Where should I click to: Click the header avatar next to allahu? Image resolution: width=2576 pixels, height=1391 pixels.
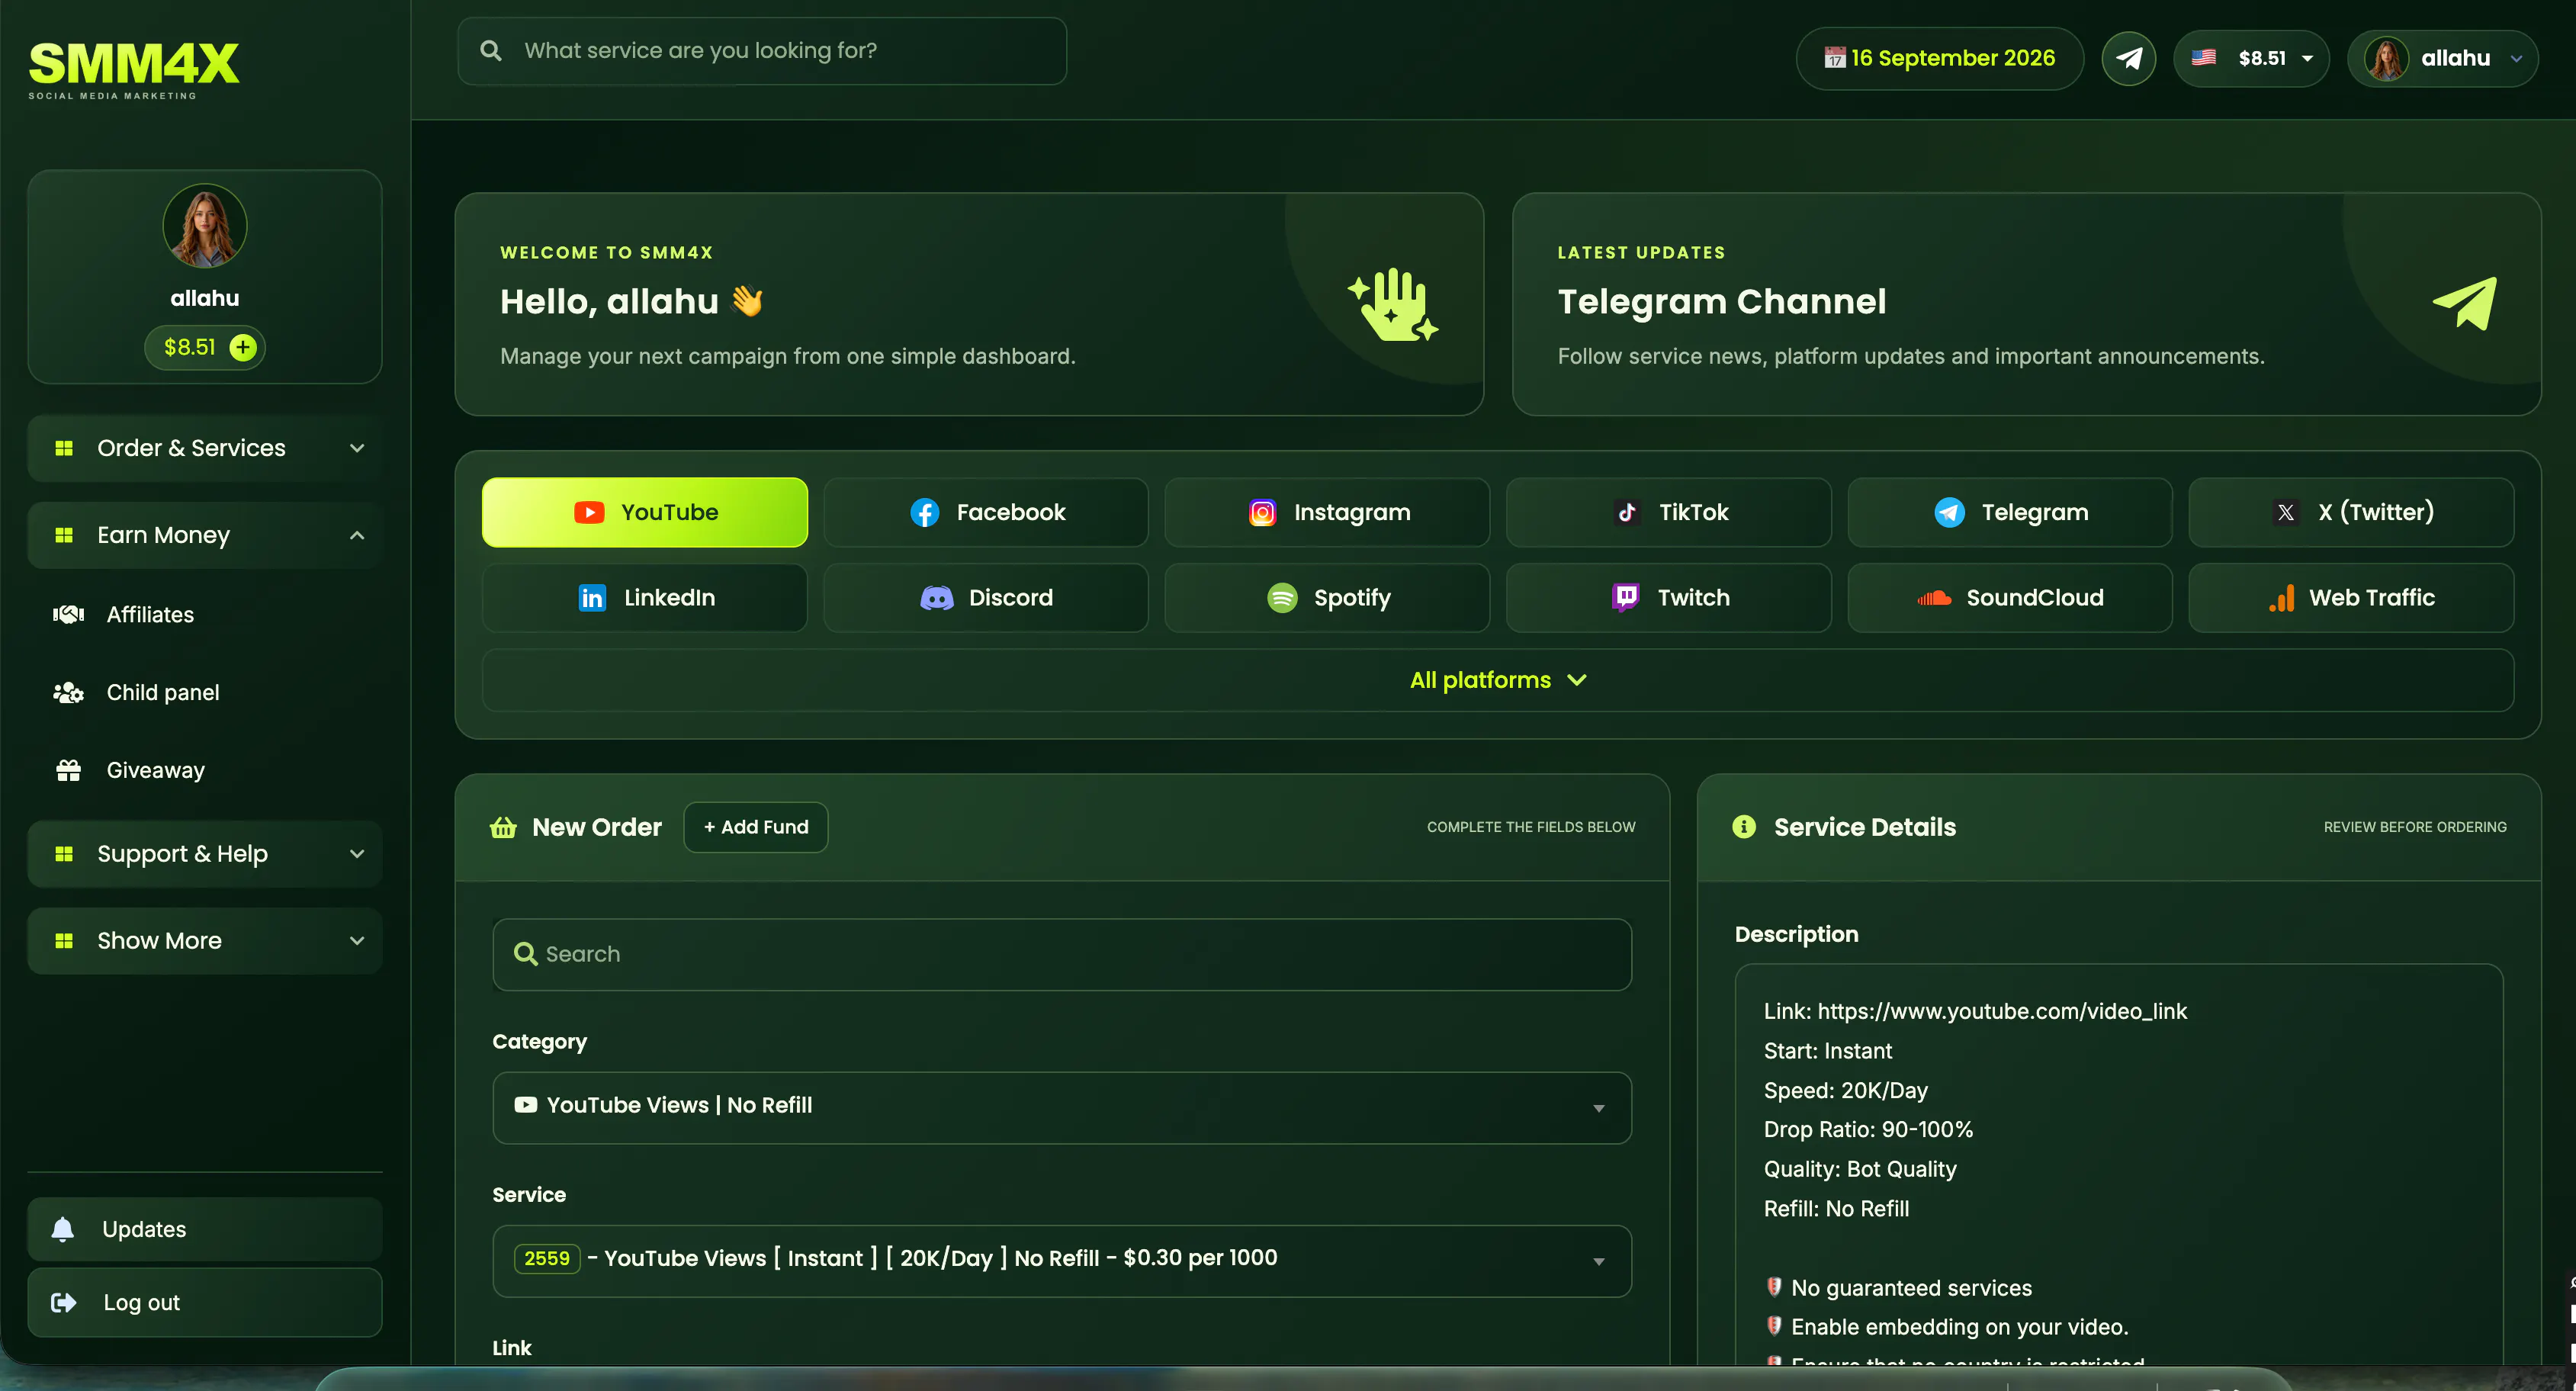(x=2386, y=59)
